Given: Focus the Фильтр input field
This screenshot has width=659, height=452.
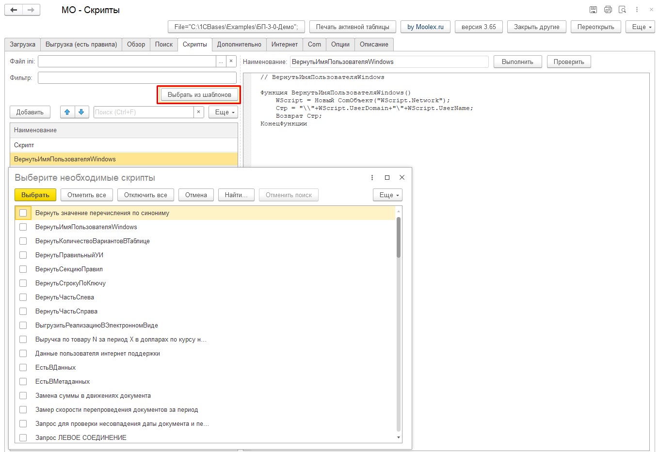Looking at the screenshot, I should coord(137,78).
